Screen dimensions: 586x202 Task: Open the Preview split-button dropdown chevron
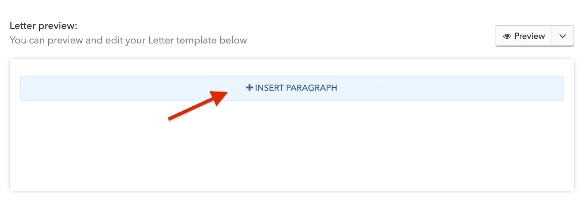pyautogui.click(x=563, y=36)
